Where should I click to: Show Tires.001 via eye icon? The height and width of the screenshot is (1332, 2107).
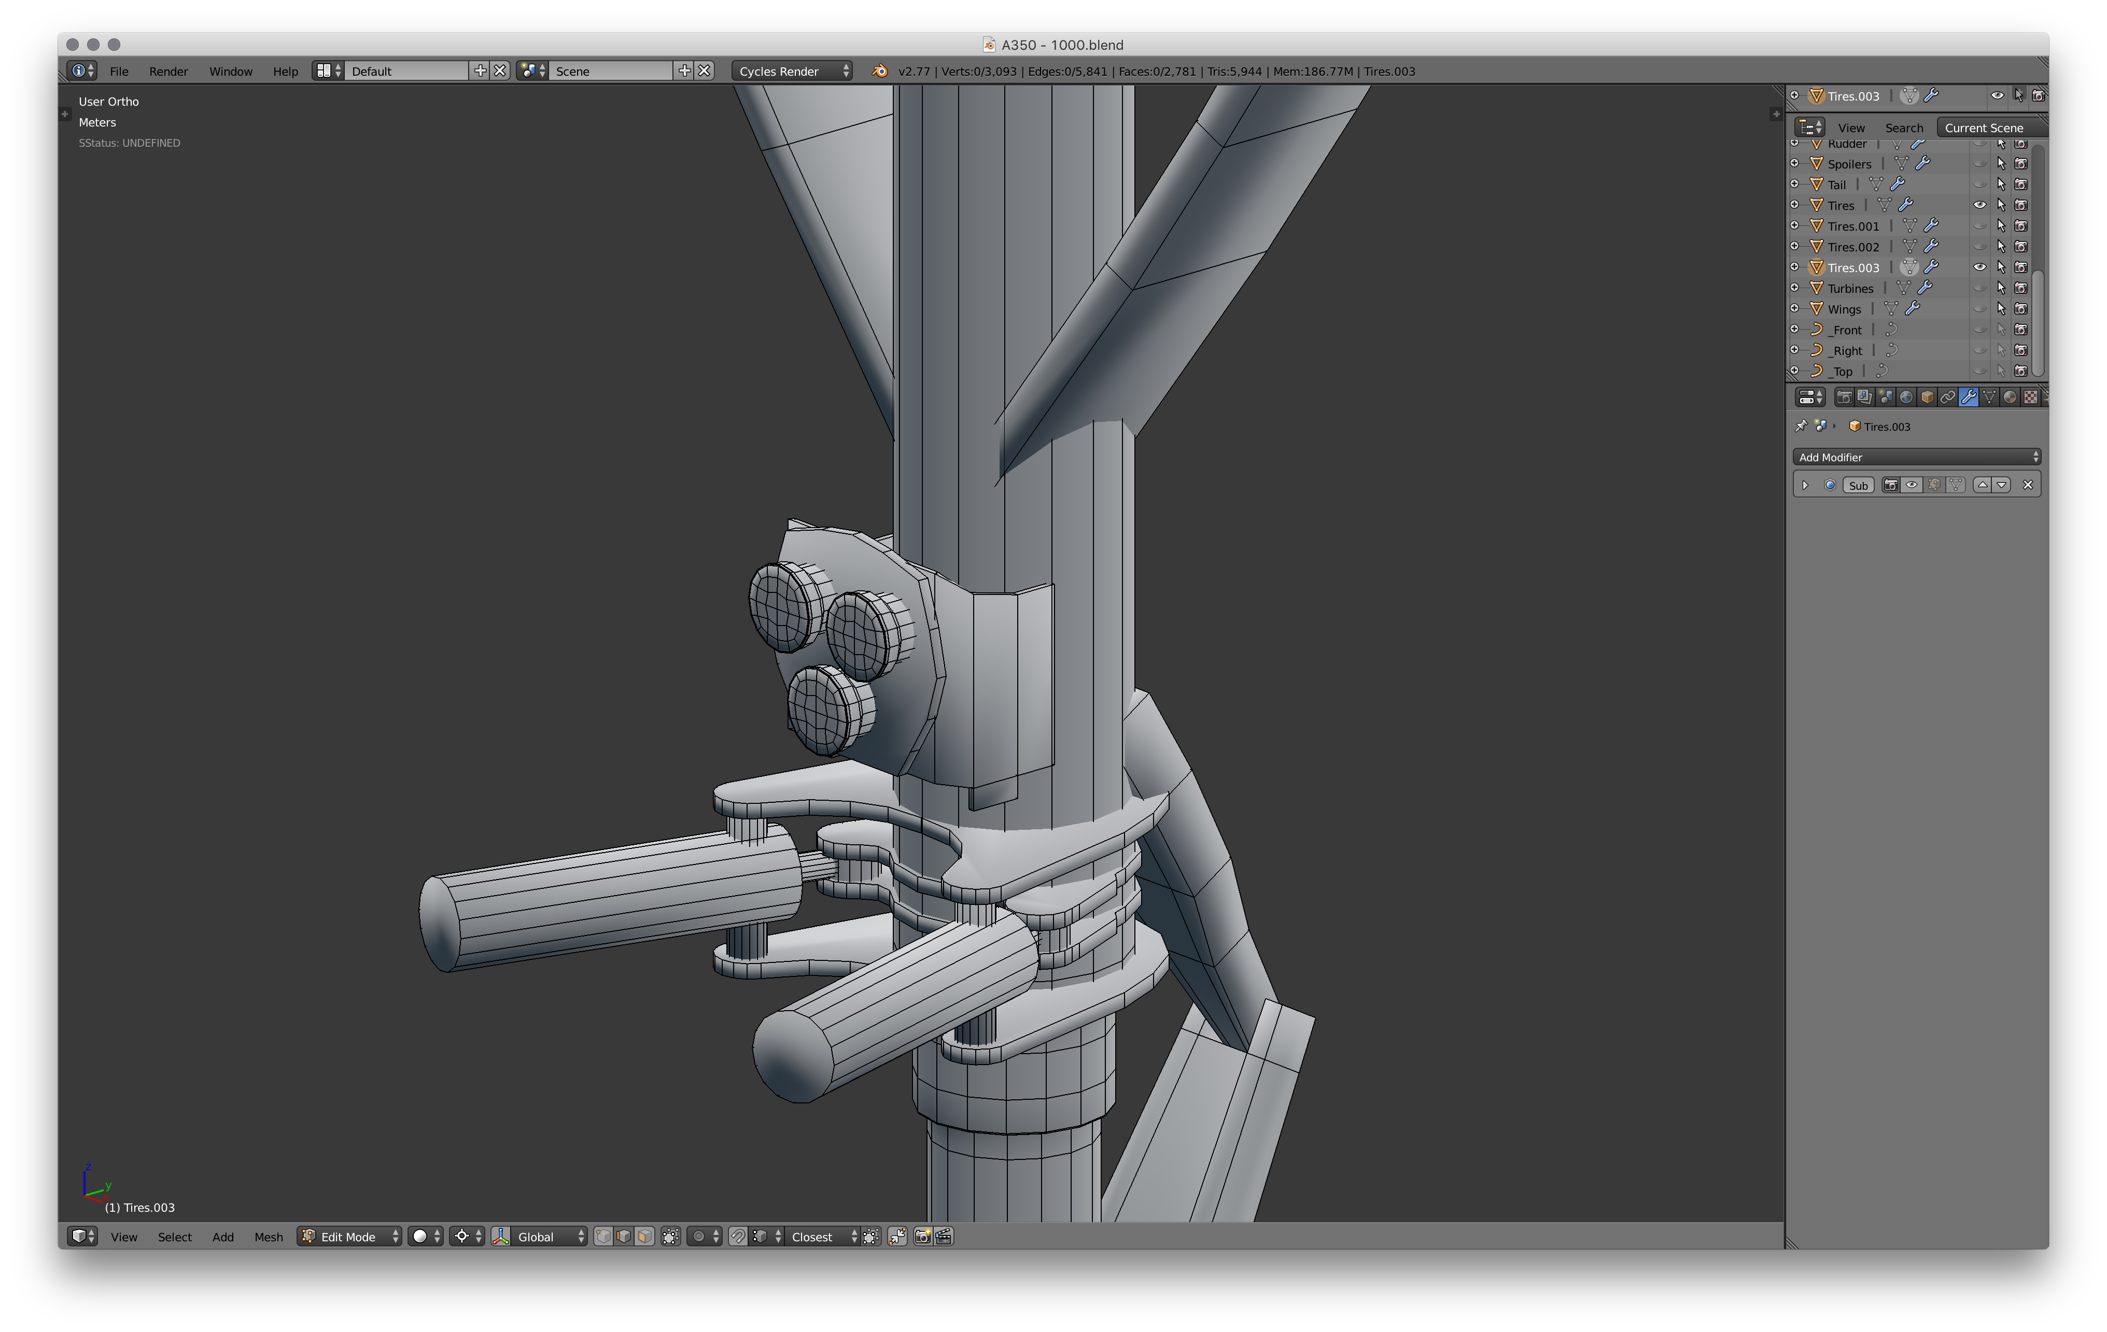(1979, 225)
